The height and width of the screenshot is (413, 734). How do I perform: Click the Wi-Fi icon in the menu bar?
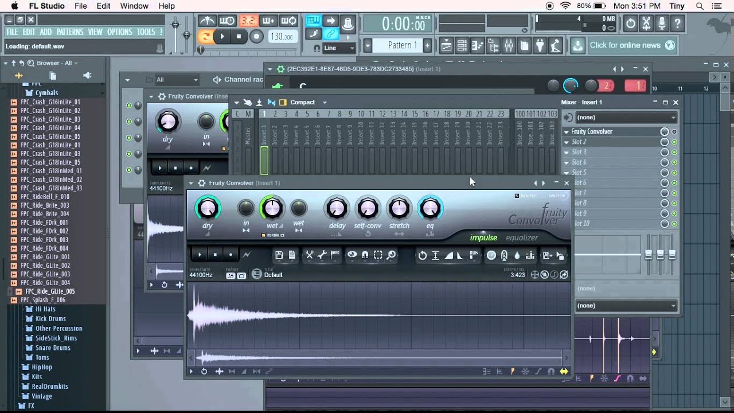tap(566, 6)
